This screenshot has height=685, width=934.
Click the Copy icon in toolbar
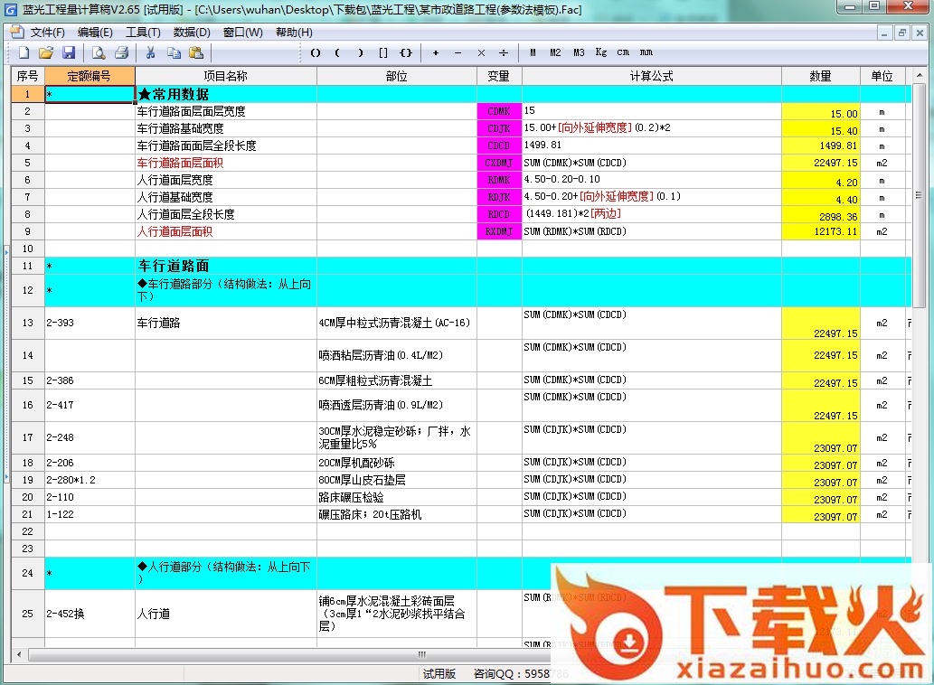coord(174,53)
